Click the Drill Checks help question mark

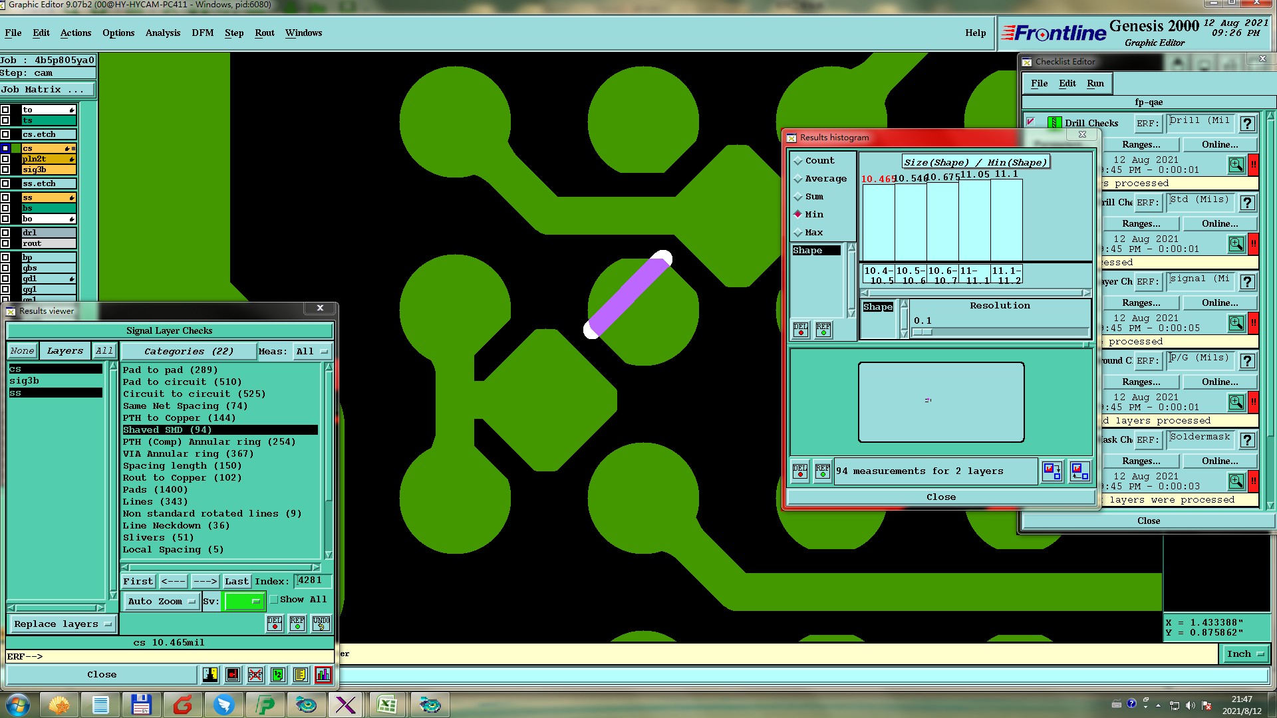click(1248, 124)
